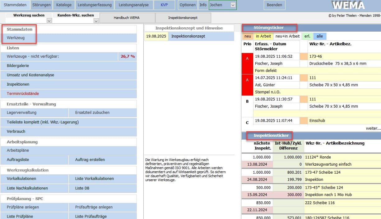Click Auftrag erstellen under Arbeitsplanung
381x219 pixels.
point(90,160)
